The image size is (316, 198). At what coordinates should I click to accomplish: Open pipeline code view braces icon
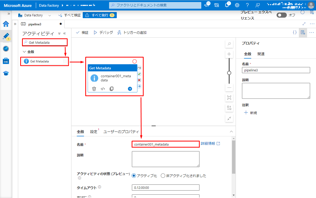point(294,32)
